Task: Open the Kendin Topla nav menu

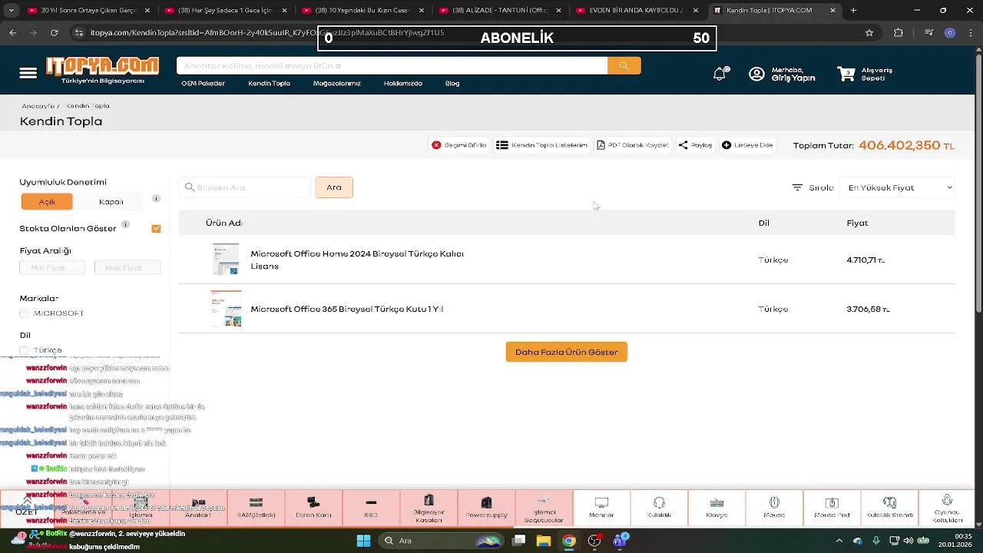Action: (x=269, y=83)
